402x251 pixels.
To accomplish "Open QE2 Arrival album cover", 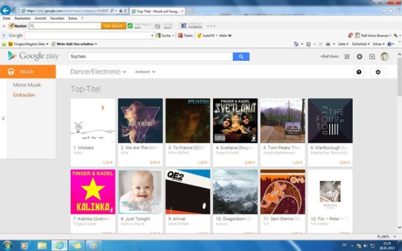I will click(188, 191).
